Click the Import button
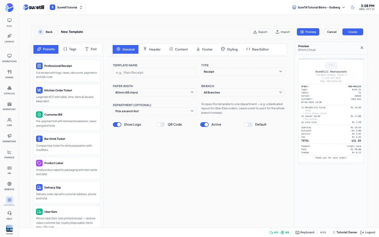This screenshot has width=379, height=237. coord(283,32)
